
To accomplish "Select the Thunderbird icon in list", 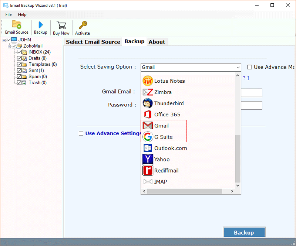I will coord(148,103).
